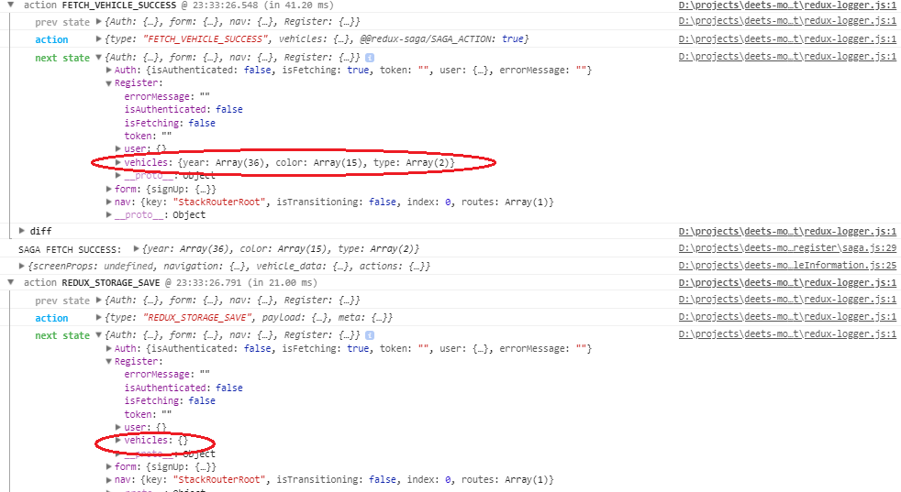
Task: Select isFetching: false in FETCH_VEHICLE_SUCCESS Register
Action: (170, 123)
